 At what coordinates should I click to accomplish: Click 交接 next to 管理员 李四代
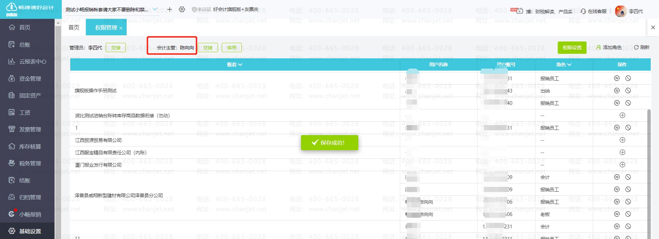[x=116, y=48]
